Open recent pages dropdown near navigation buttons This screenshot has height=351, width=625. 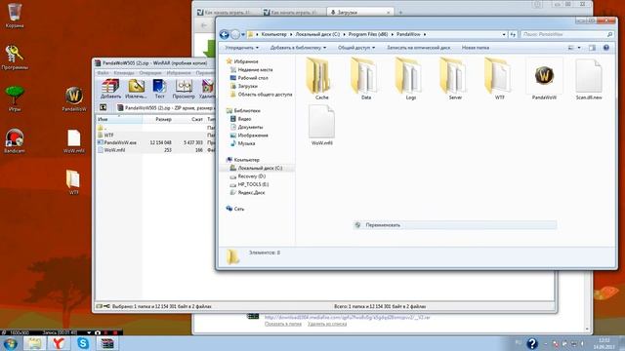[x=243, y=35]
